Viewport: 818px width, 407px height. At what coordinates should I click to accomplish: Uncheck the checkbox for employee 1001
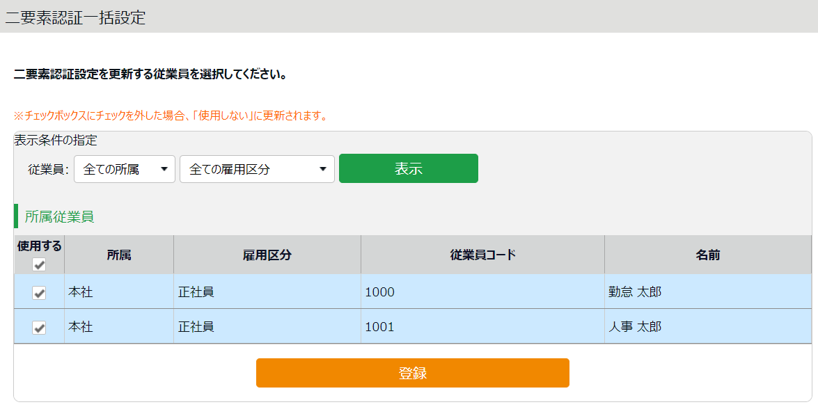tap(40, 327)
